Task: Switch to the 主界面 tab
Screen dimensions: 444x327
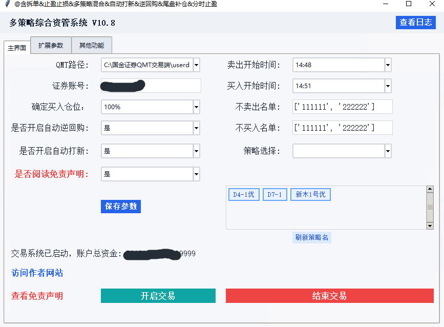Action: coord(17,48)
